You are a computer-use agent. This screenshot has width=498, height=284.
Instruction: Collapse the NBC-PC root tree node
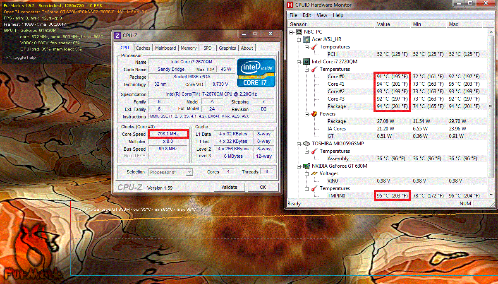pyautogui.click(x=292, y=32)
